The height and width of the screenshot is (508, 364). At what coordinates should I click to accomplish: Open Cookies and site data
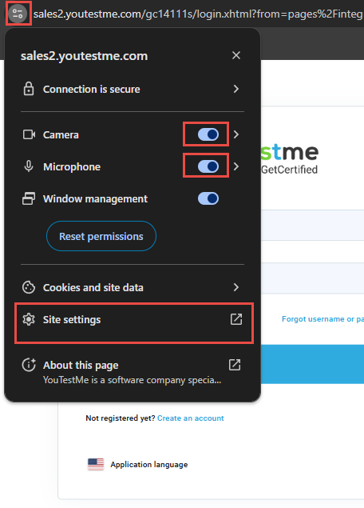point(133,287)
